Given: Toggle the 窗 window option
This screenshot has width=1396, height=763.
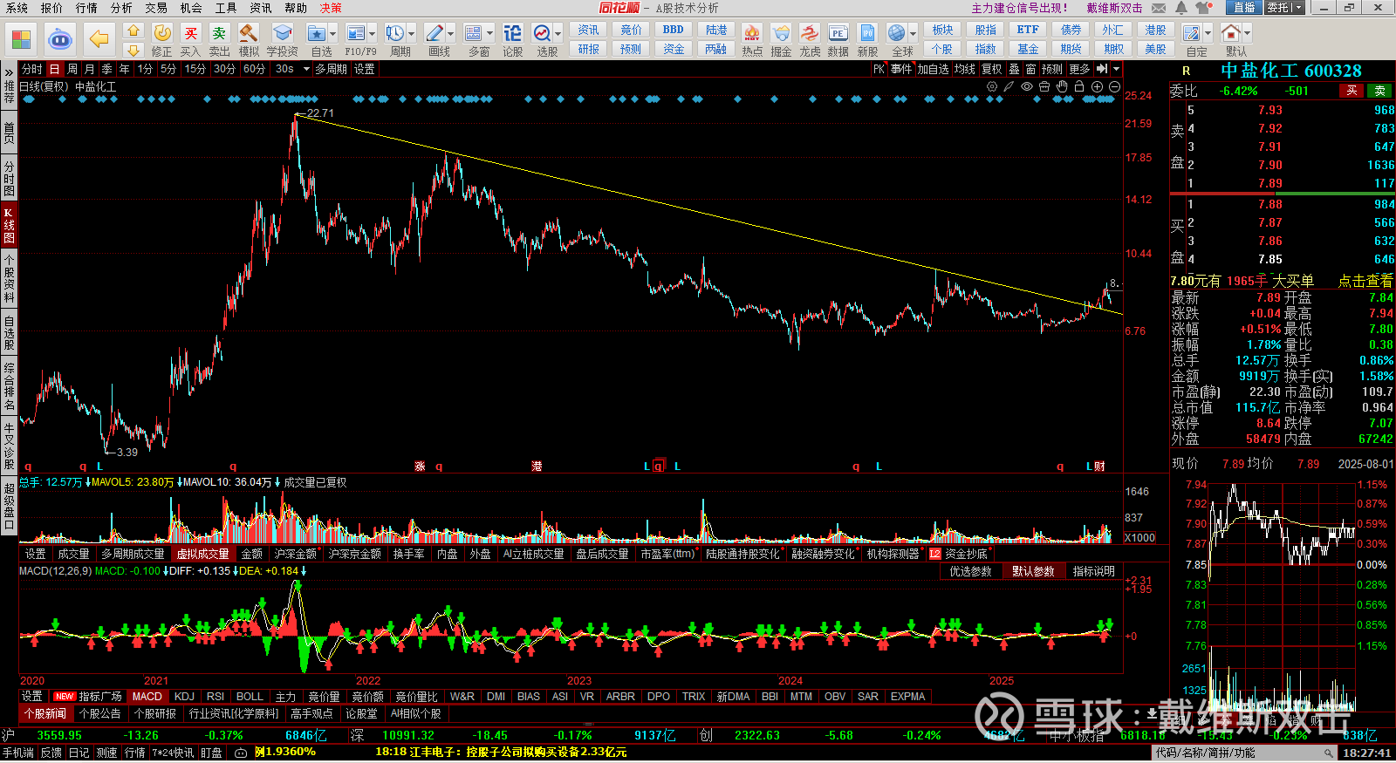Looking at the screenshot, I should tap(1031, 69).
